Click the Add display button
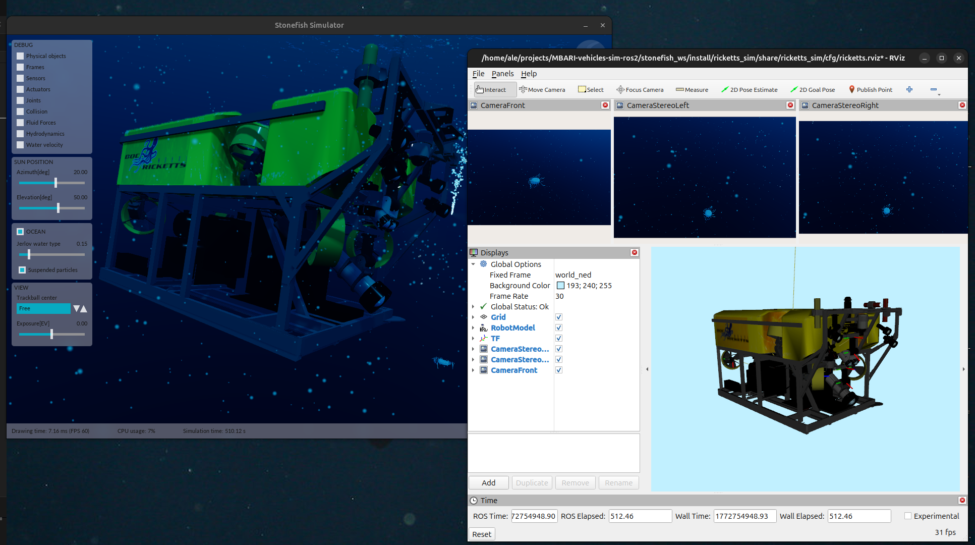The width and height of the screenshot is (975, 545). point(488,483)
